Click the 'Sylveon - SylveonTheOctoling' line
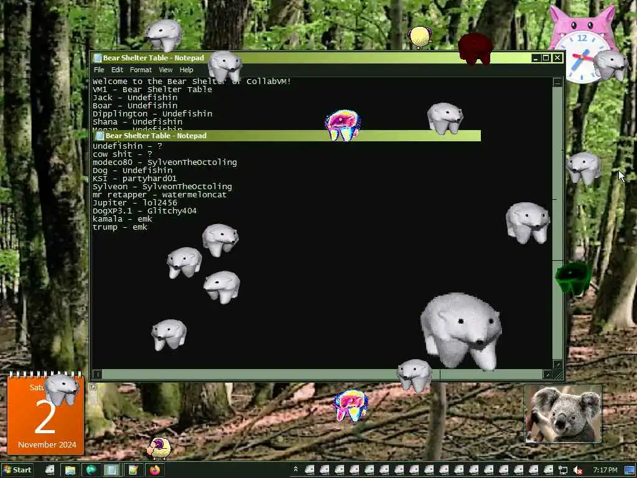 click(162, 187)
